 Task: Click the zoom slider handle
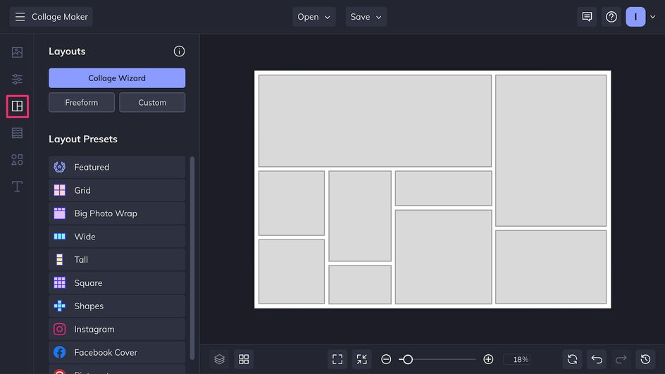[408, 360]
